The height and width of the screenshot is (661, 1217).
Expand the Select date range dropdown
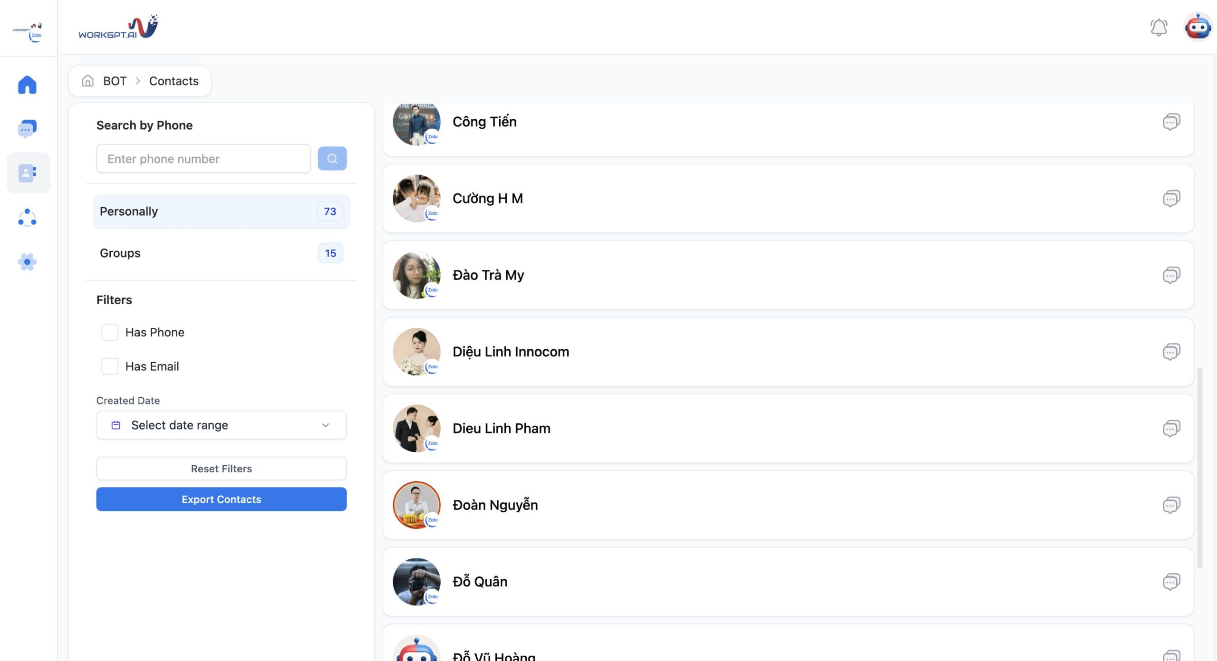[x=221, y=425]
